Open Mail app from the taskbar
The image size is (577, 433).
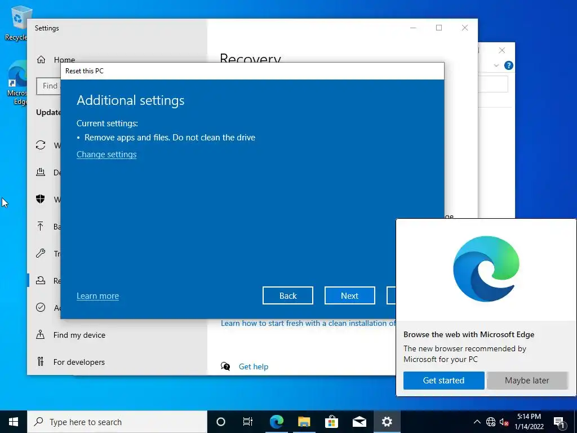[x=359, y=422]
